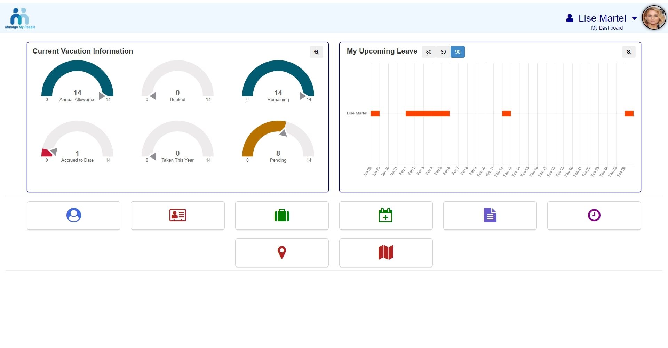Click Lise Martel's profile photo

(x=654, y=17)
